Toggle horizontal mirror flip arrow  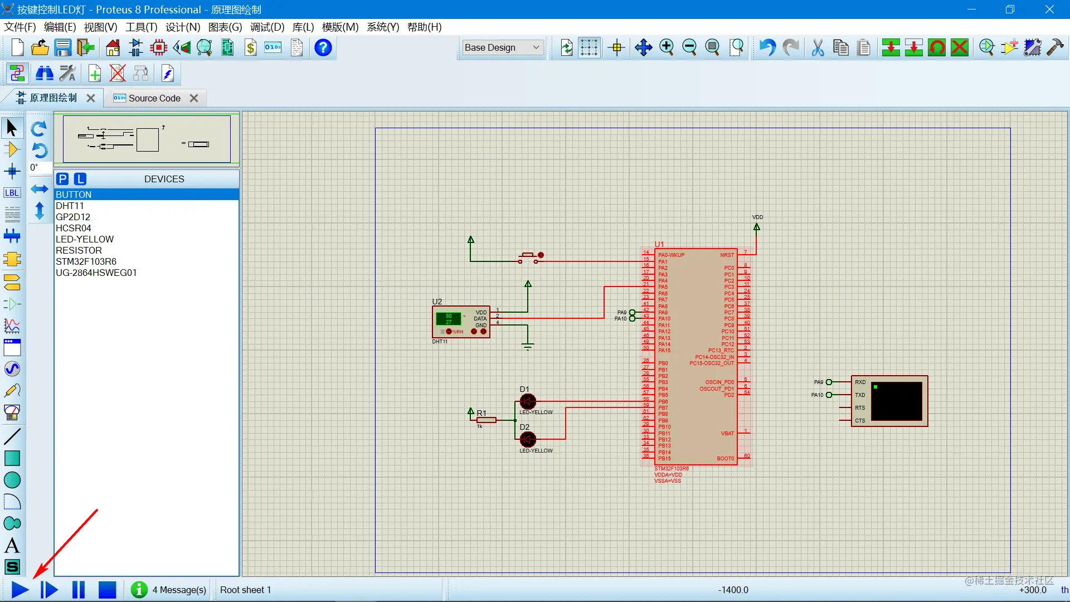[39, 189]
